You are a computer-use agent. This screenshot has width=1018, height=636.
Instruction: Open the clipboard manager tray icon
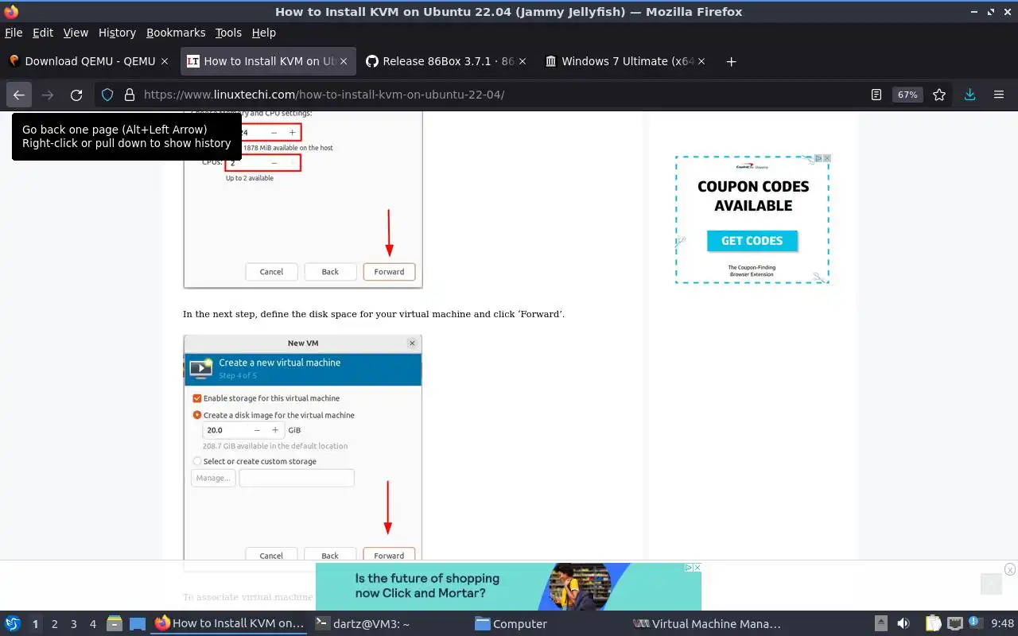934,623
